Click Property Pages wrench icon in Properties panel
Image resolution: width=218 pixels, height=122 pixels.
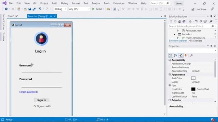[191, 55]
